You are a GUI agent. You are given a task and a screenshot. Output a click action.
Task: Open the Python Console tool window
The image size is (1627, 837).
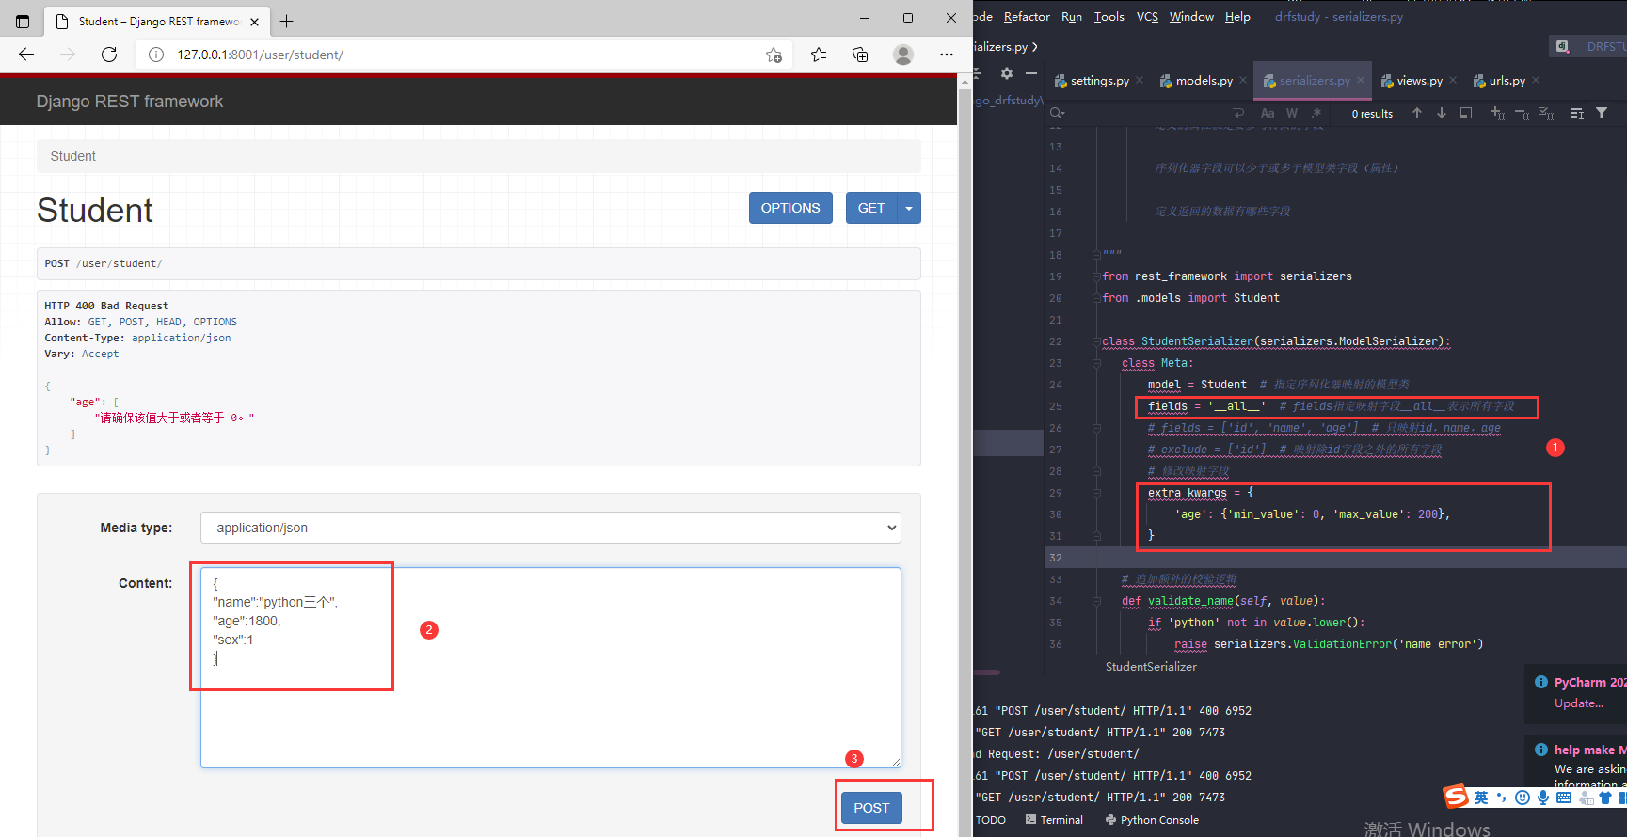coord(1152,820)
